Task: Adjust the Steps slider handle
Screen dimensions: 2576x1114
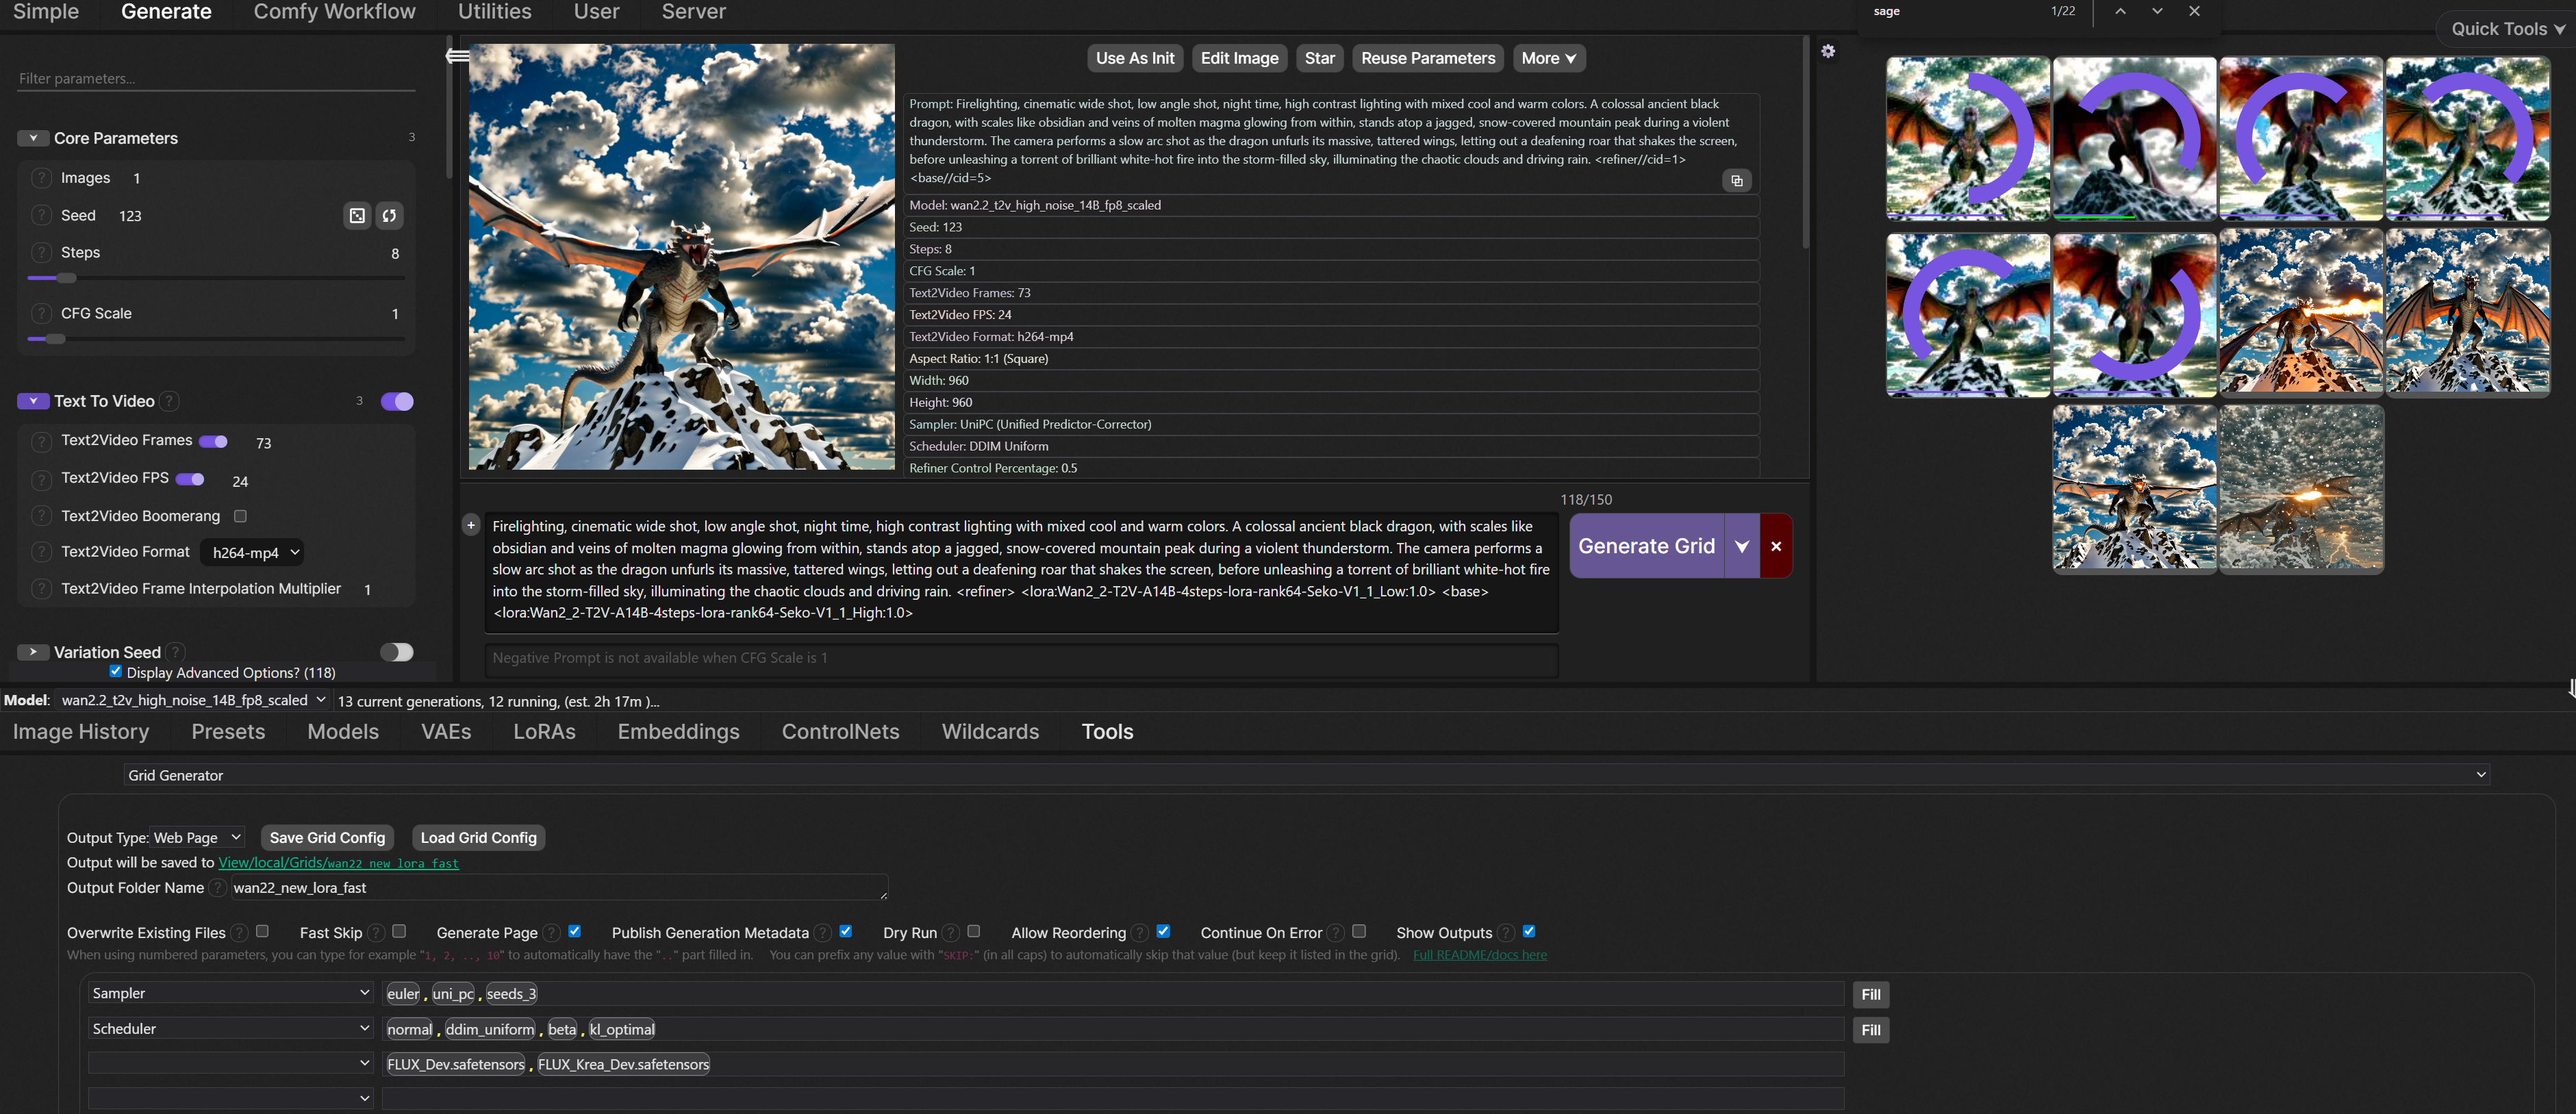Action: pos(67,278)
